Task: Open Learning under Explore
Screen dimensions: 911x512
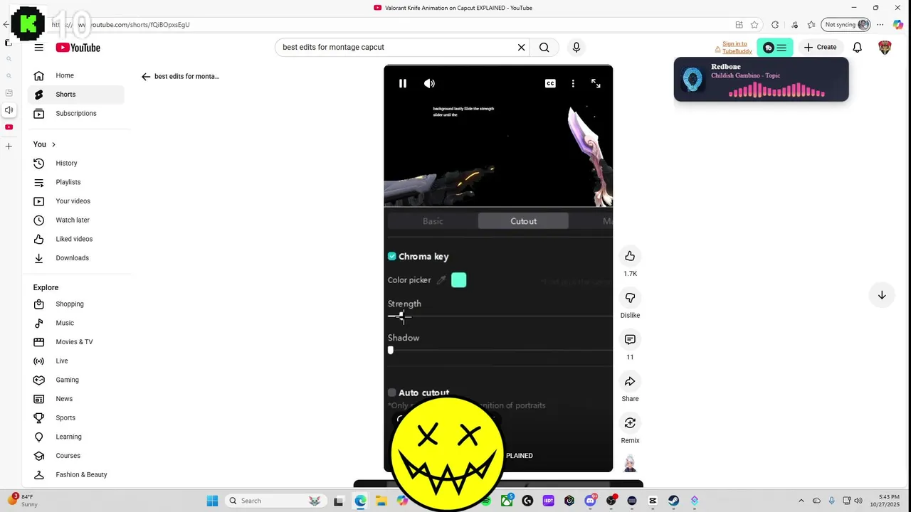Action: [76, 437]
